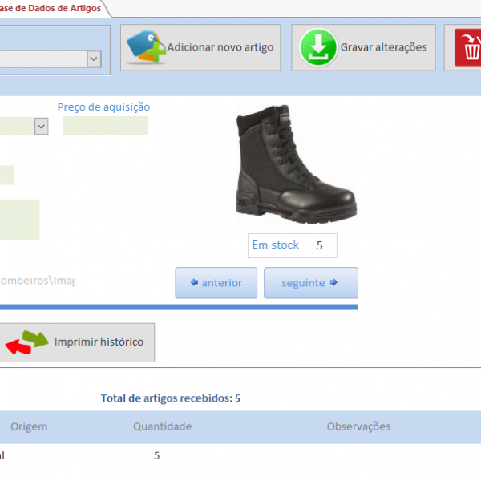The image size is (481, 481).
Task: Click the red and green arrows print icon
Action: (x=24, y=342)
